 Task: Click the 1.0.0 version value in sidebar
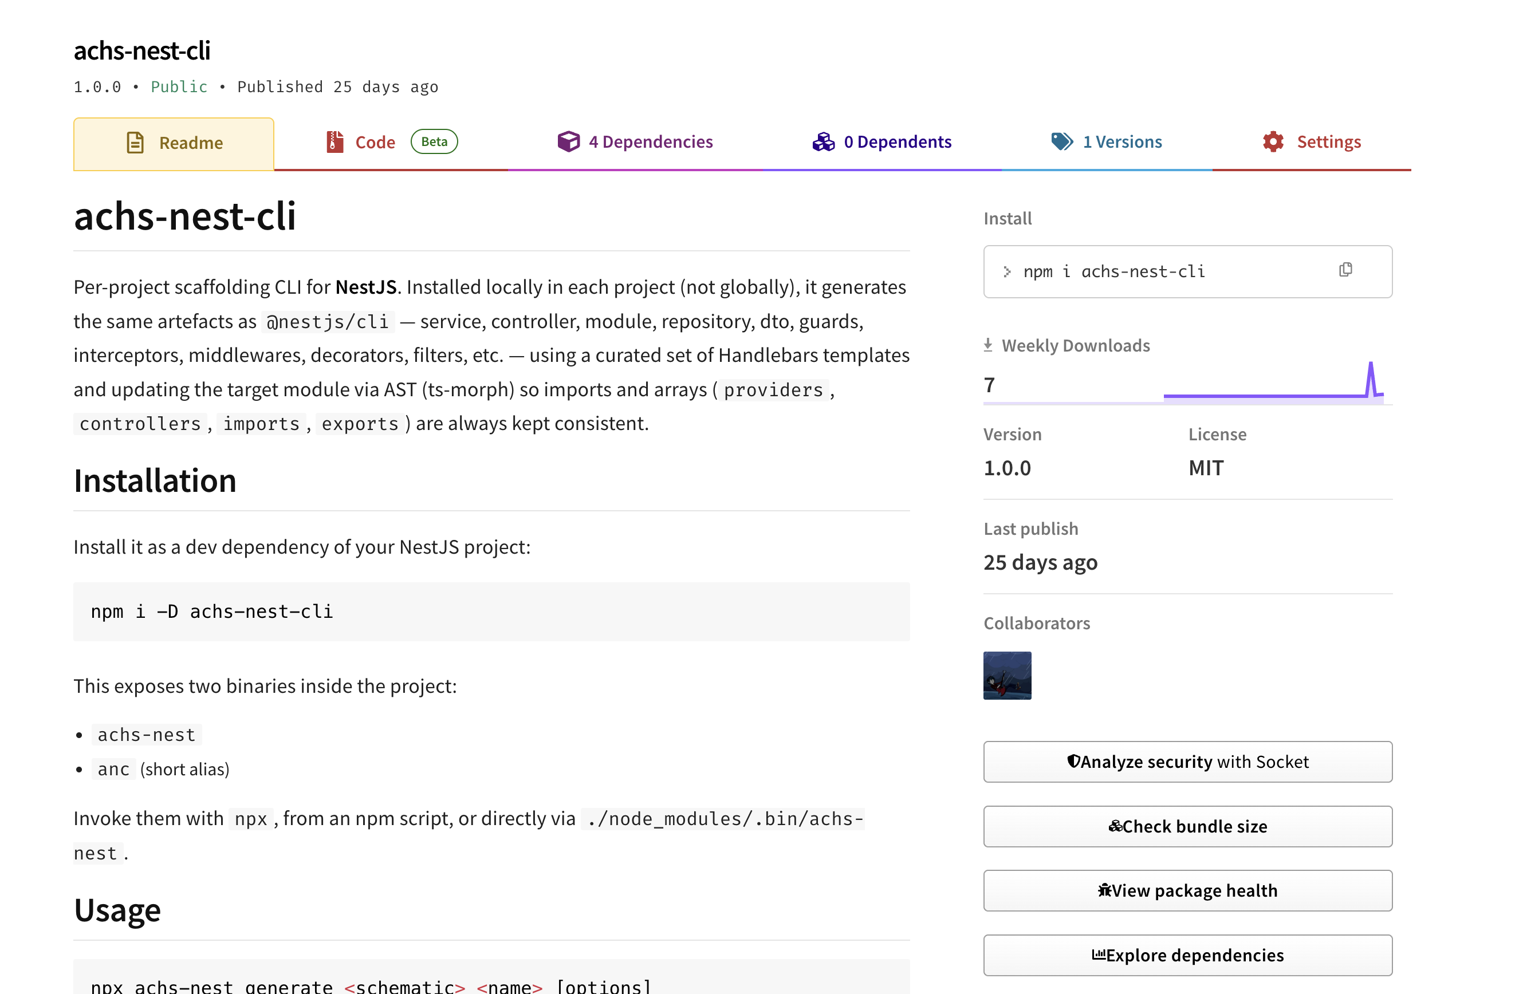(x=1007, y=468)
